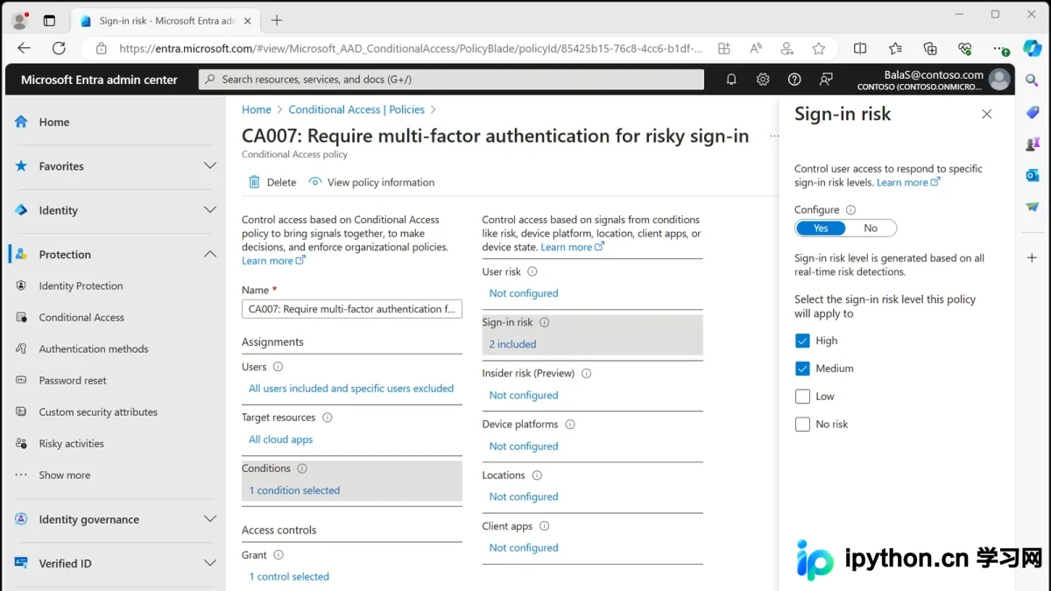Open the feedback icon in header

click(826, 80)
